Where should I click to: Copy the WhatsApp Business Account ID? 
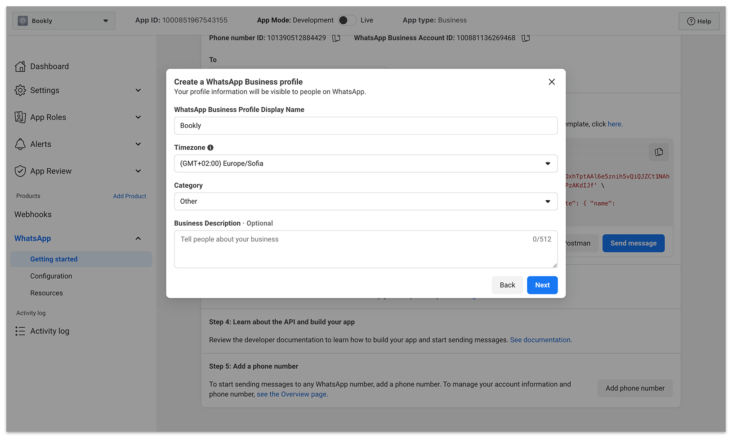click(x=526, y=38)
